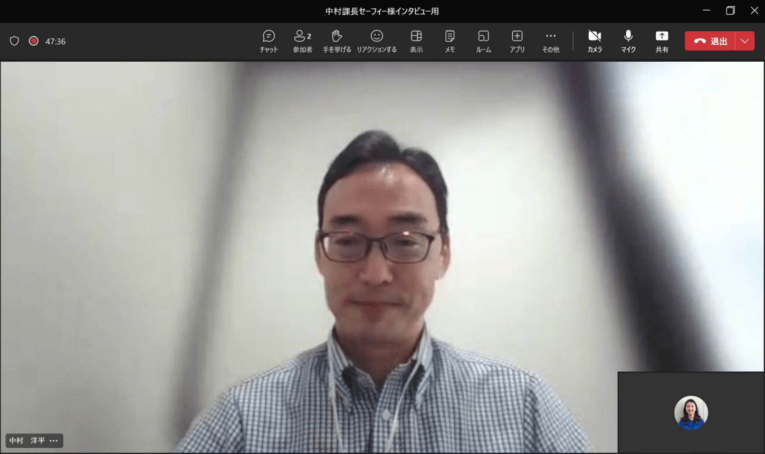Mute the マイク microphone
Image resolution: width=765 pixels, height=454 pixels.
coord(628,41)
